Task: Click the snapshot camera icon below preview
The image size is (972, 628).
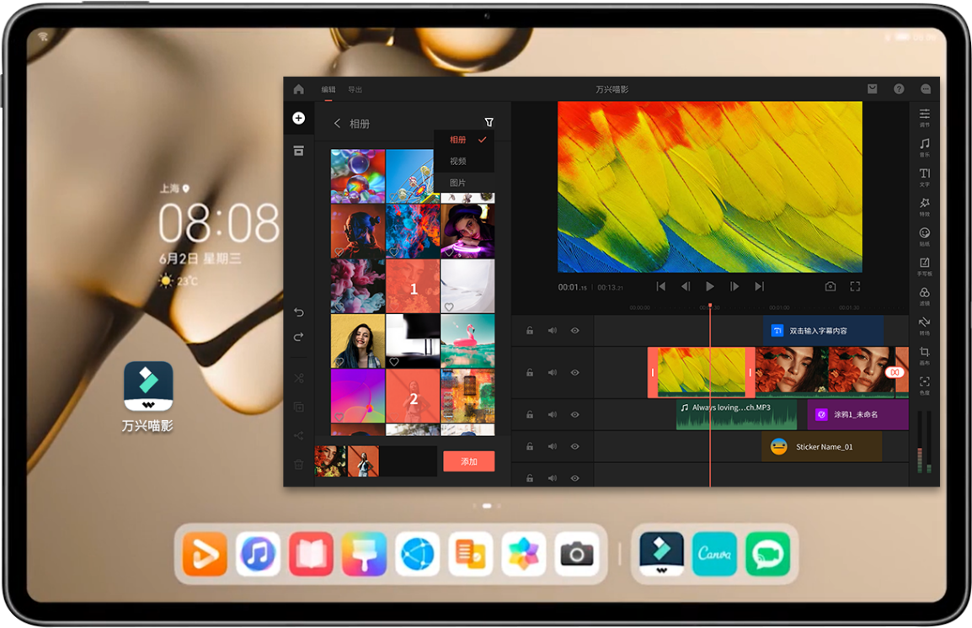Action: (830, 286)
